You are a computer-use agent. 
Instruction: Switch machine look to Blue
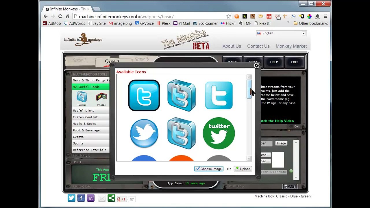pos(294,196)
